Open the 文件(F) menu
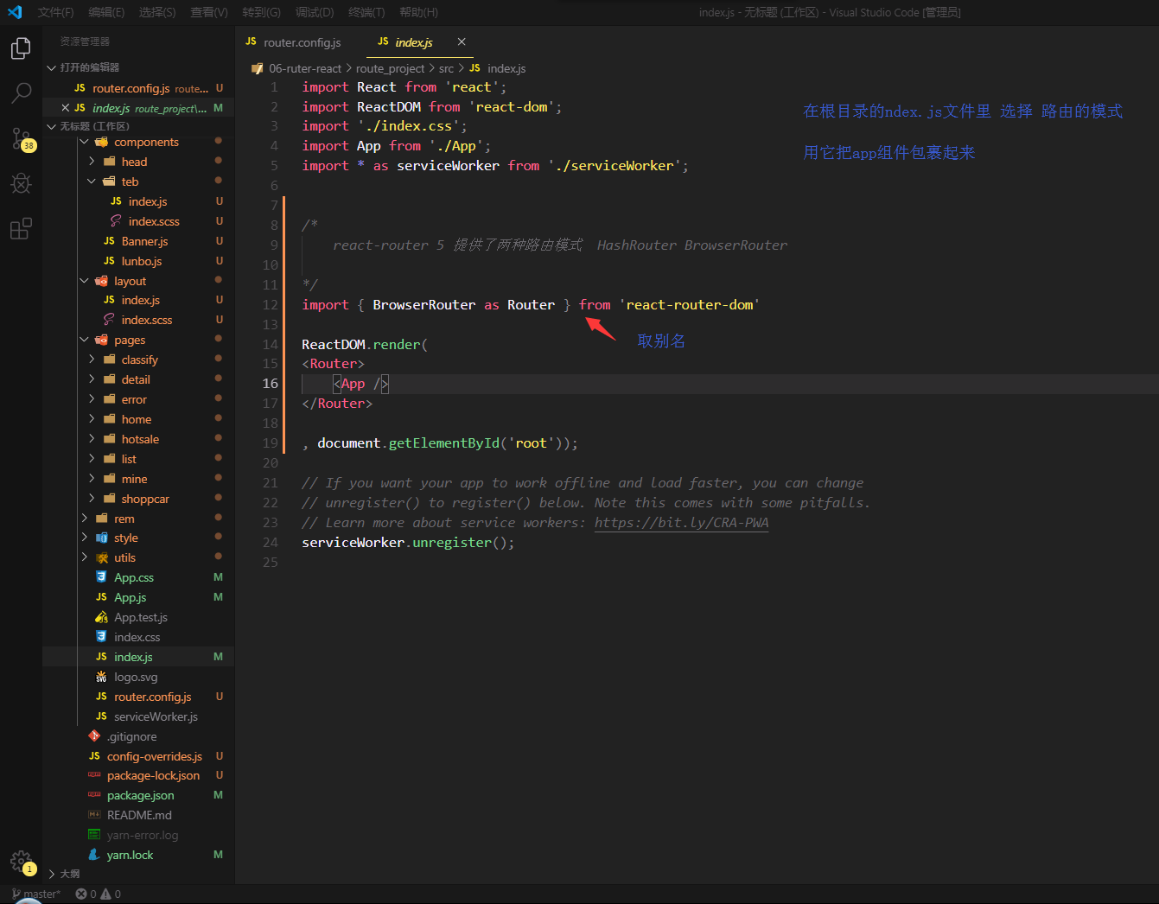1159x904 pixels. point(55,12)
